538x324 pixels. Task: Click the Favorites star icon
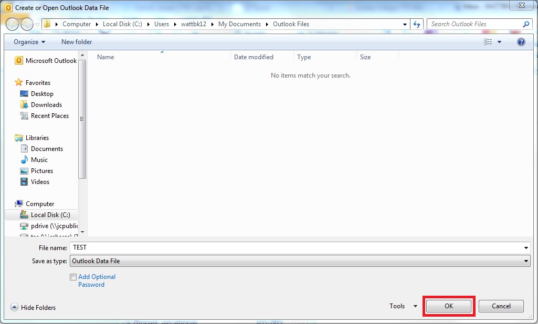point(18,83)
